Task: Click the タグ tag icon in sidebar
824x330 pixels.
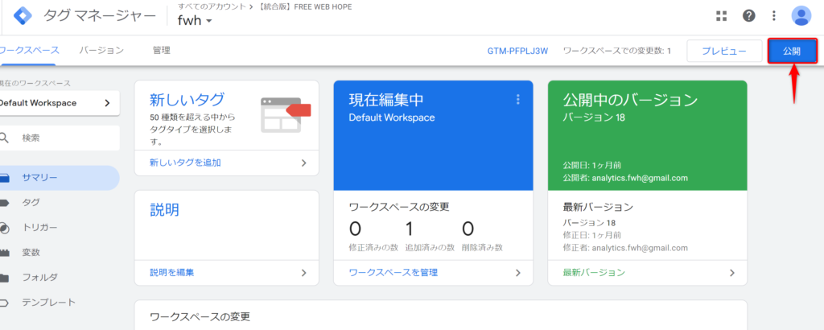Action: [x=5, y=203]
